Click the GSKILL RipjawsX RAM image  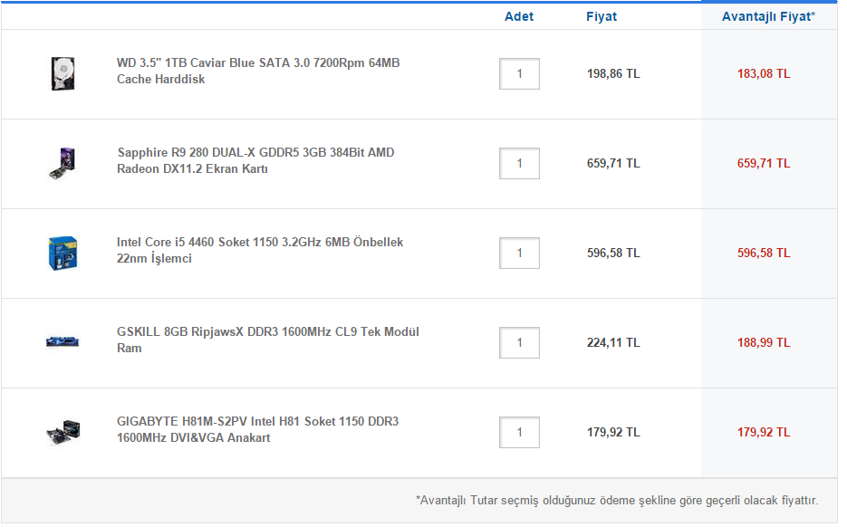point(63,341)
